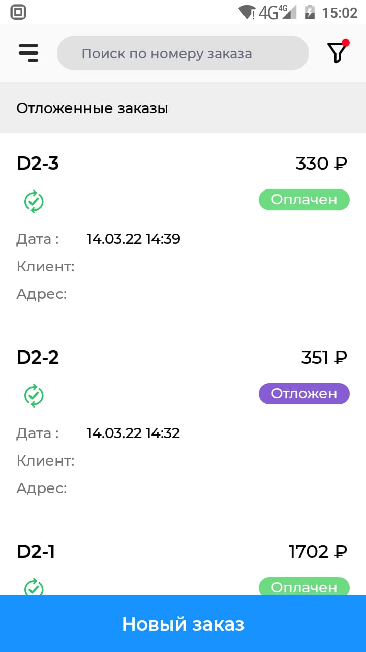Tap the purple "Отложен" badge on D2-2
This screenshot has width=366, height=652.
pos(304,394)
